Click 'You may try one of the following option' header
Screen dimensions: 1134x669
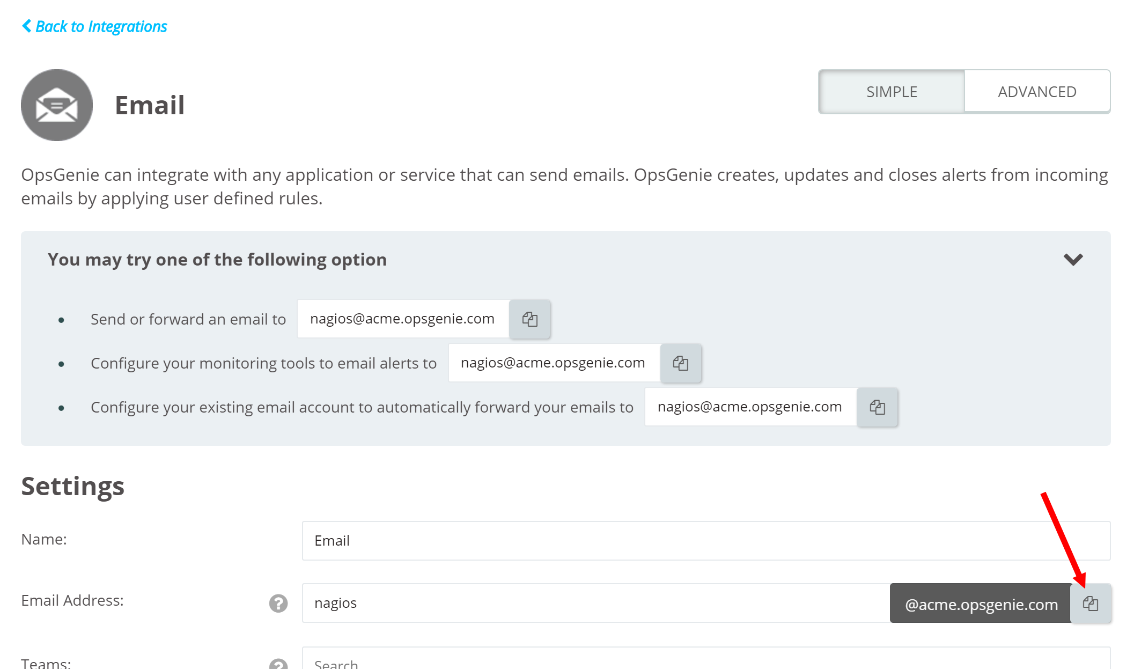coord(217,260)
